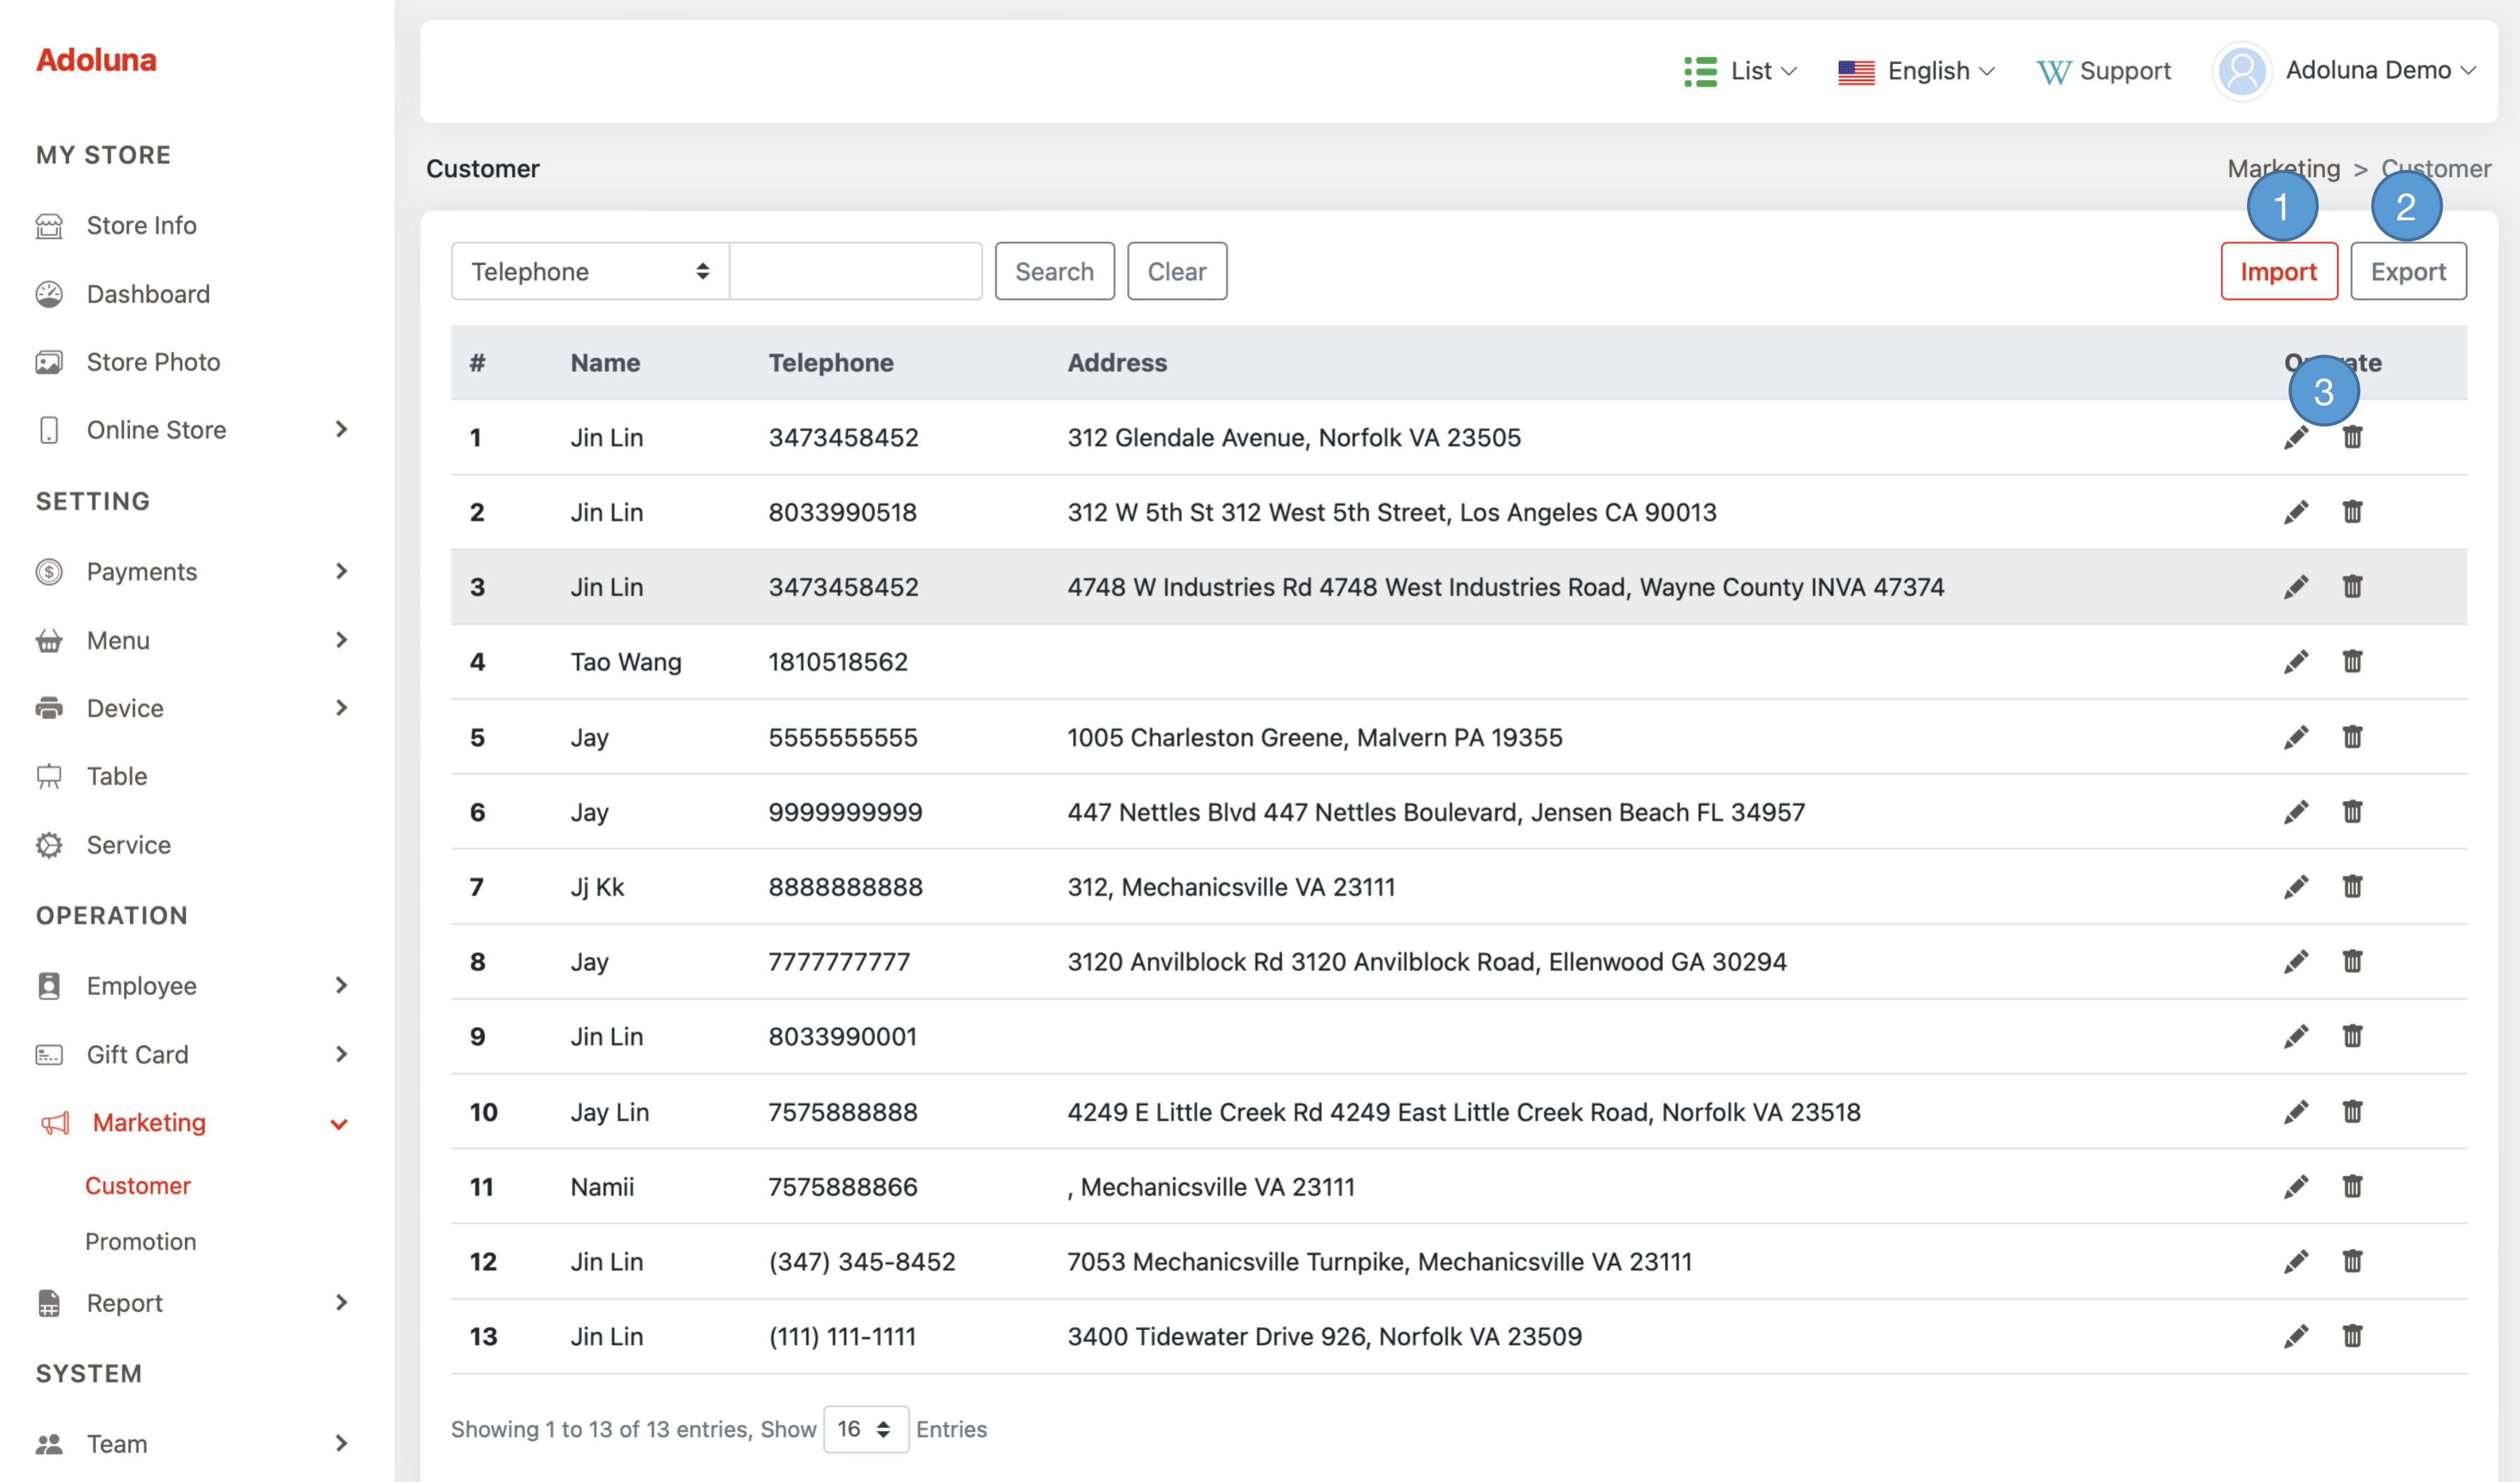2520x1482 pixels.
Task: Collapse the Marketing section
Action: (x=339, y=1124)
